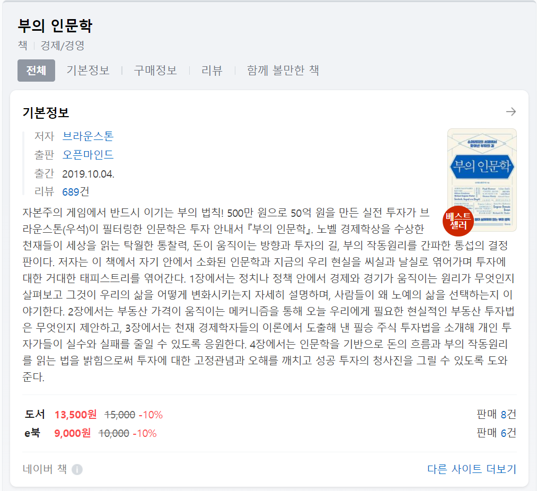Image resolution: width=537 pixels, height=491 pixels.
Task: Click the e북 price 9,000원
Action: tap(73, 433)
